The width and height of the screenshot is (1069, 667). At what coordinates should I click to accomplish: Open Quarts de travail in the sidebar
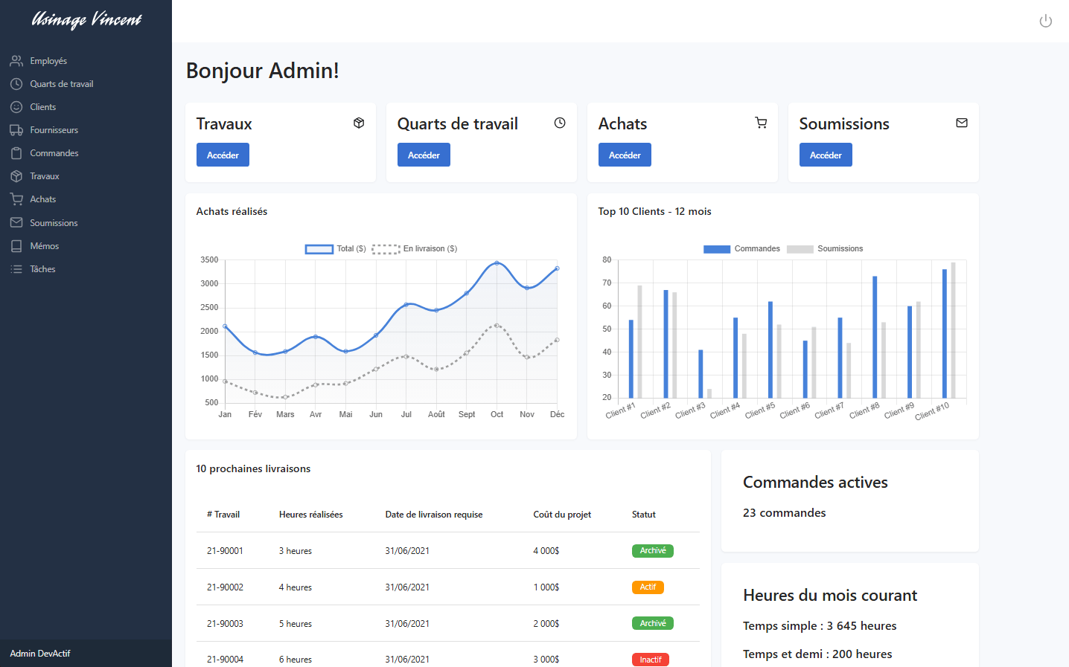tap(62, 84)
